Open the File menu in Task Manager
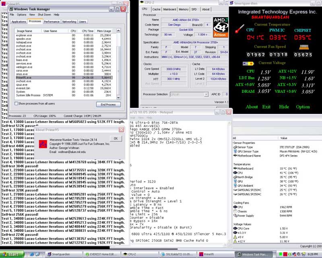The image size is (322, 258). [x=12, y=15]
